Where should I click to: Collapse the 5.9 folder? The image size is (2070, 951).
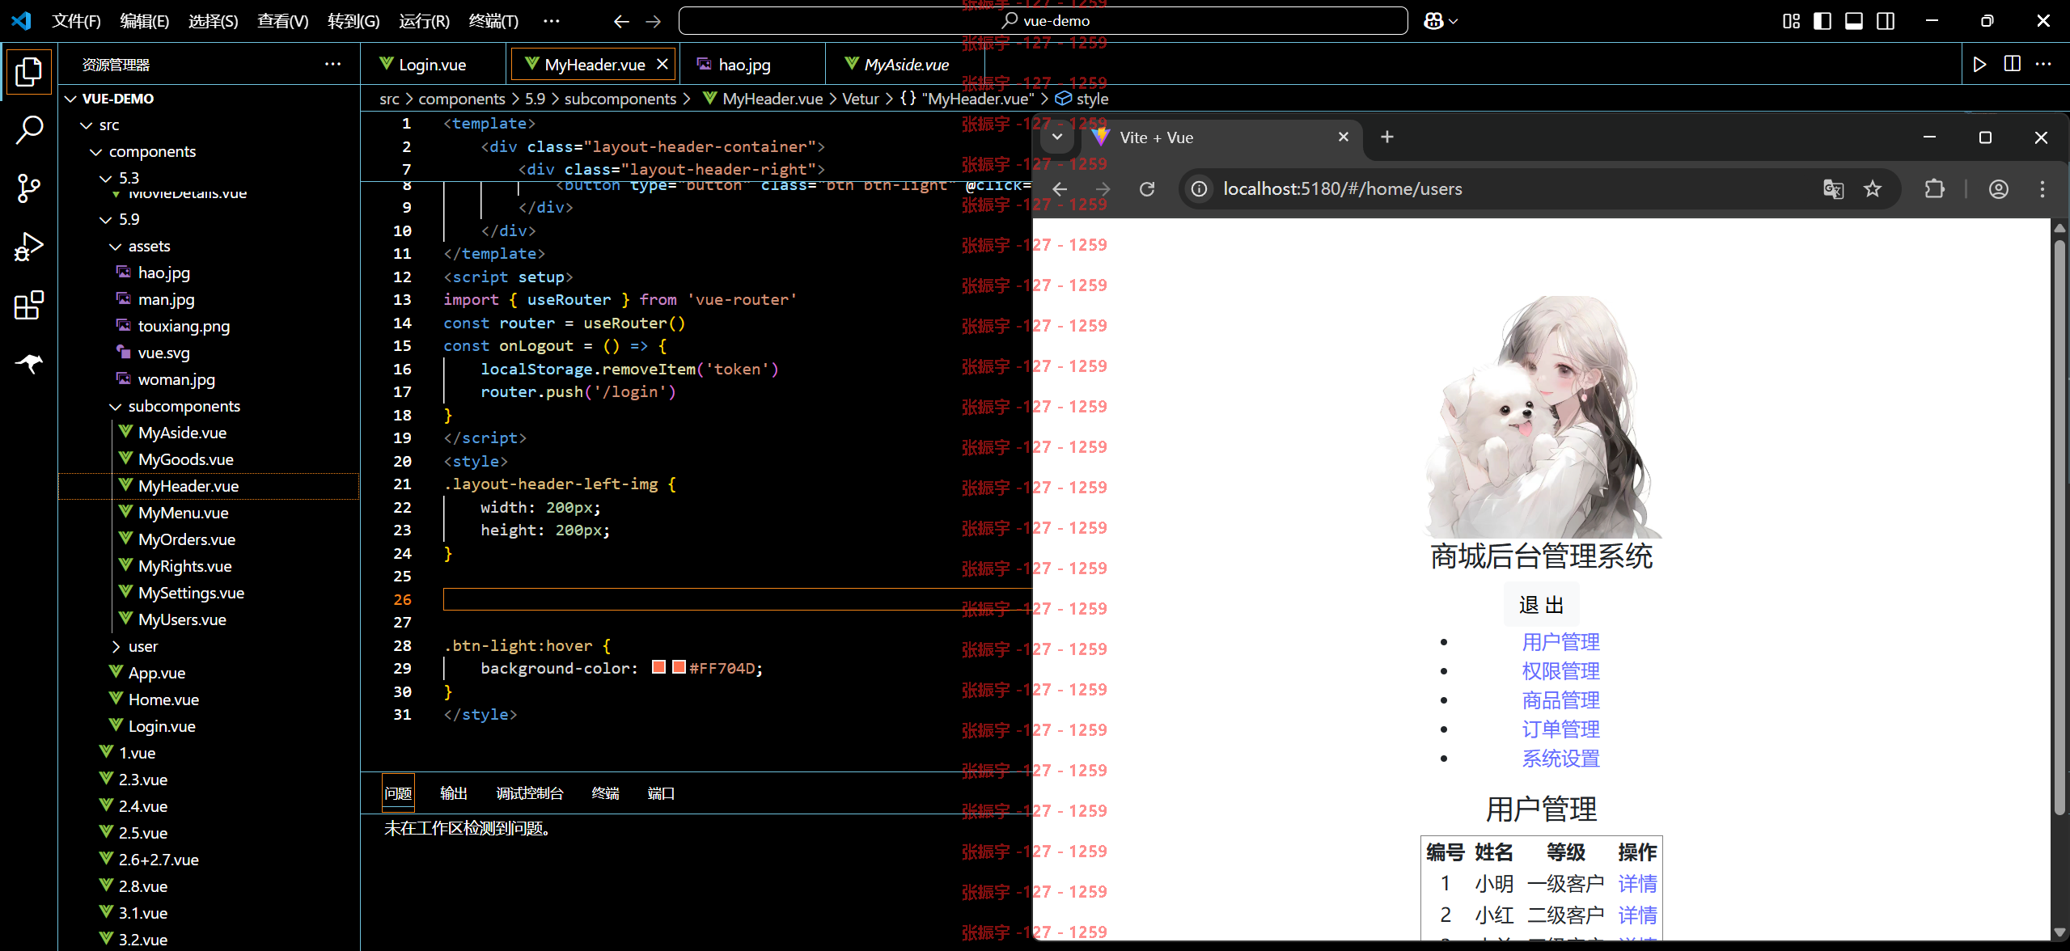106,220
